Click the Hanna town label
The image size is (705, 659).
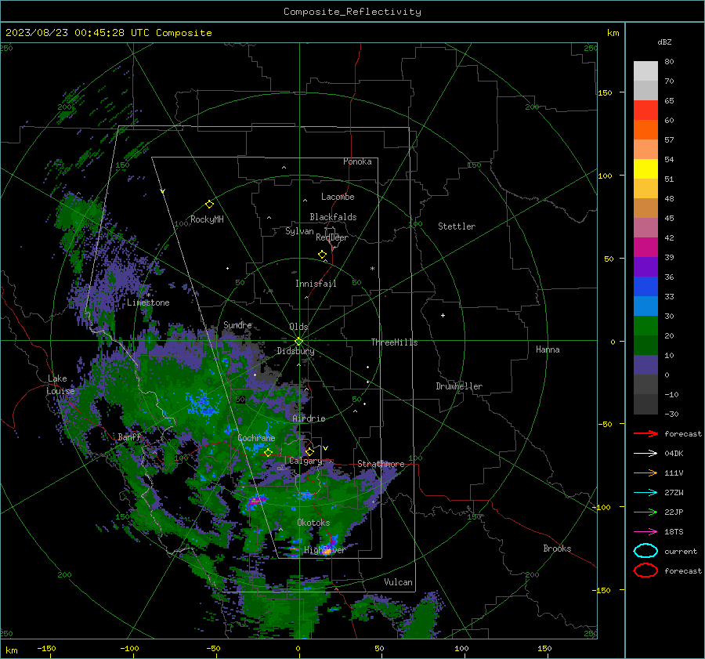point(548,349)
